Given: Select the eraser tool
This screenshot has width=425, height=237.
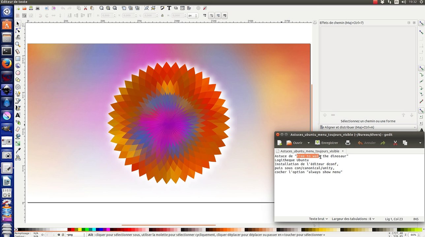Looking at the screenshot, I should [18, 129].
